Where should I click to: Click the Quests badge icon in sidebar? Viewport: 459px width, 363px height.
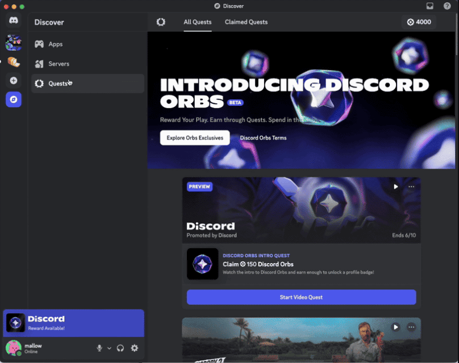[x=39, y=84]
